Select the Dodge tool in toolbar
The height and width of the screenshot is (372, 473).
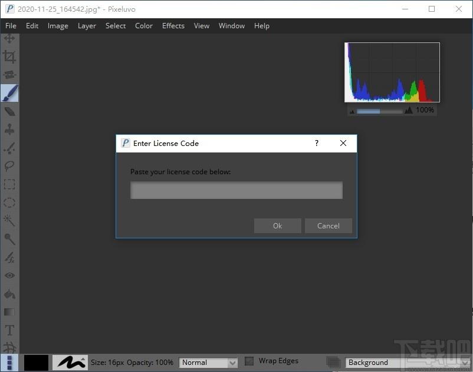click(9, 240)
